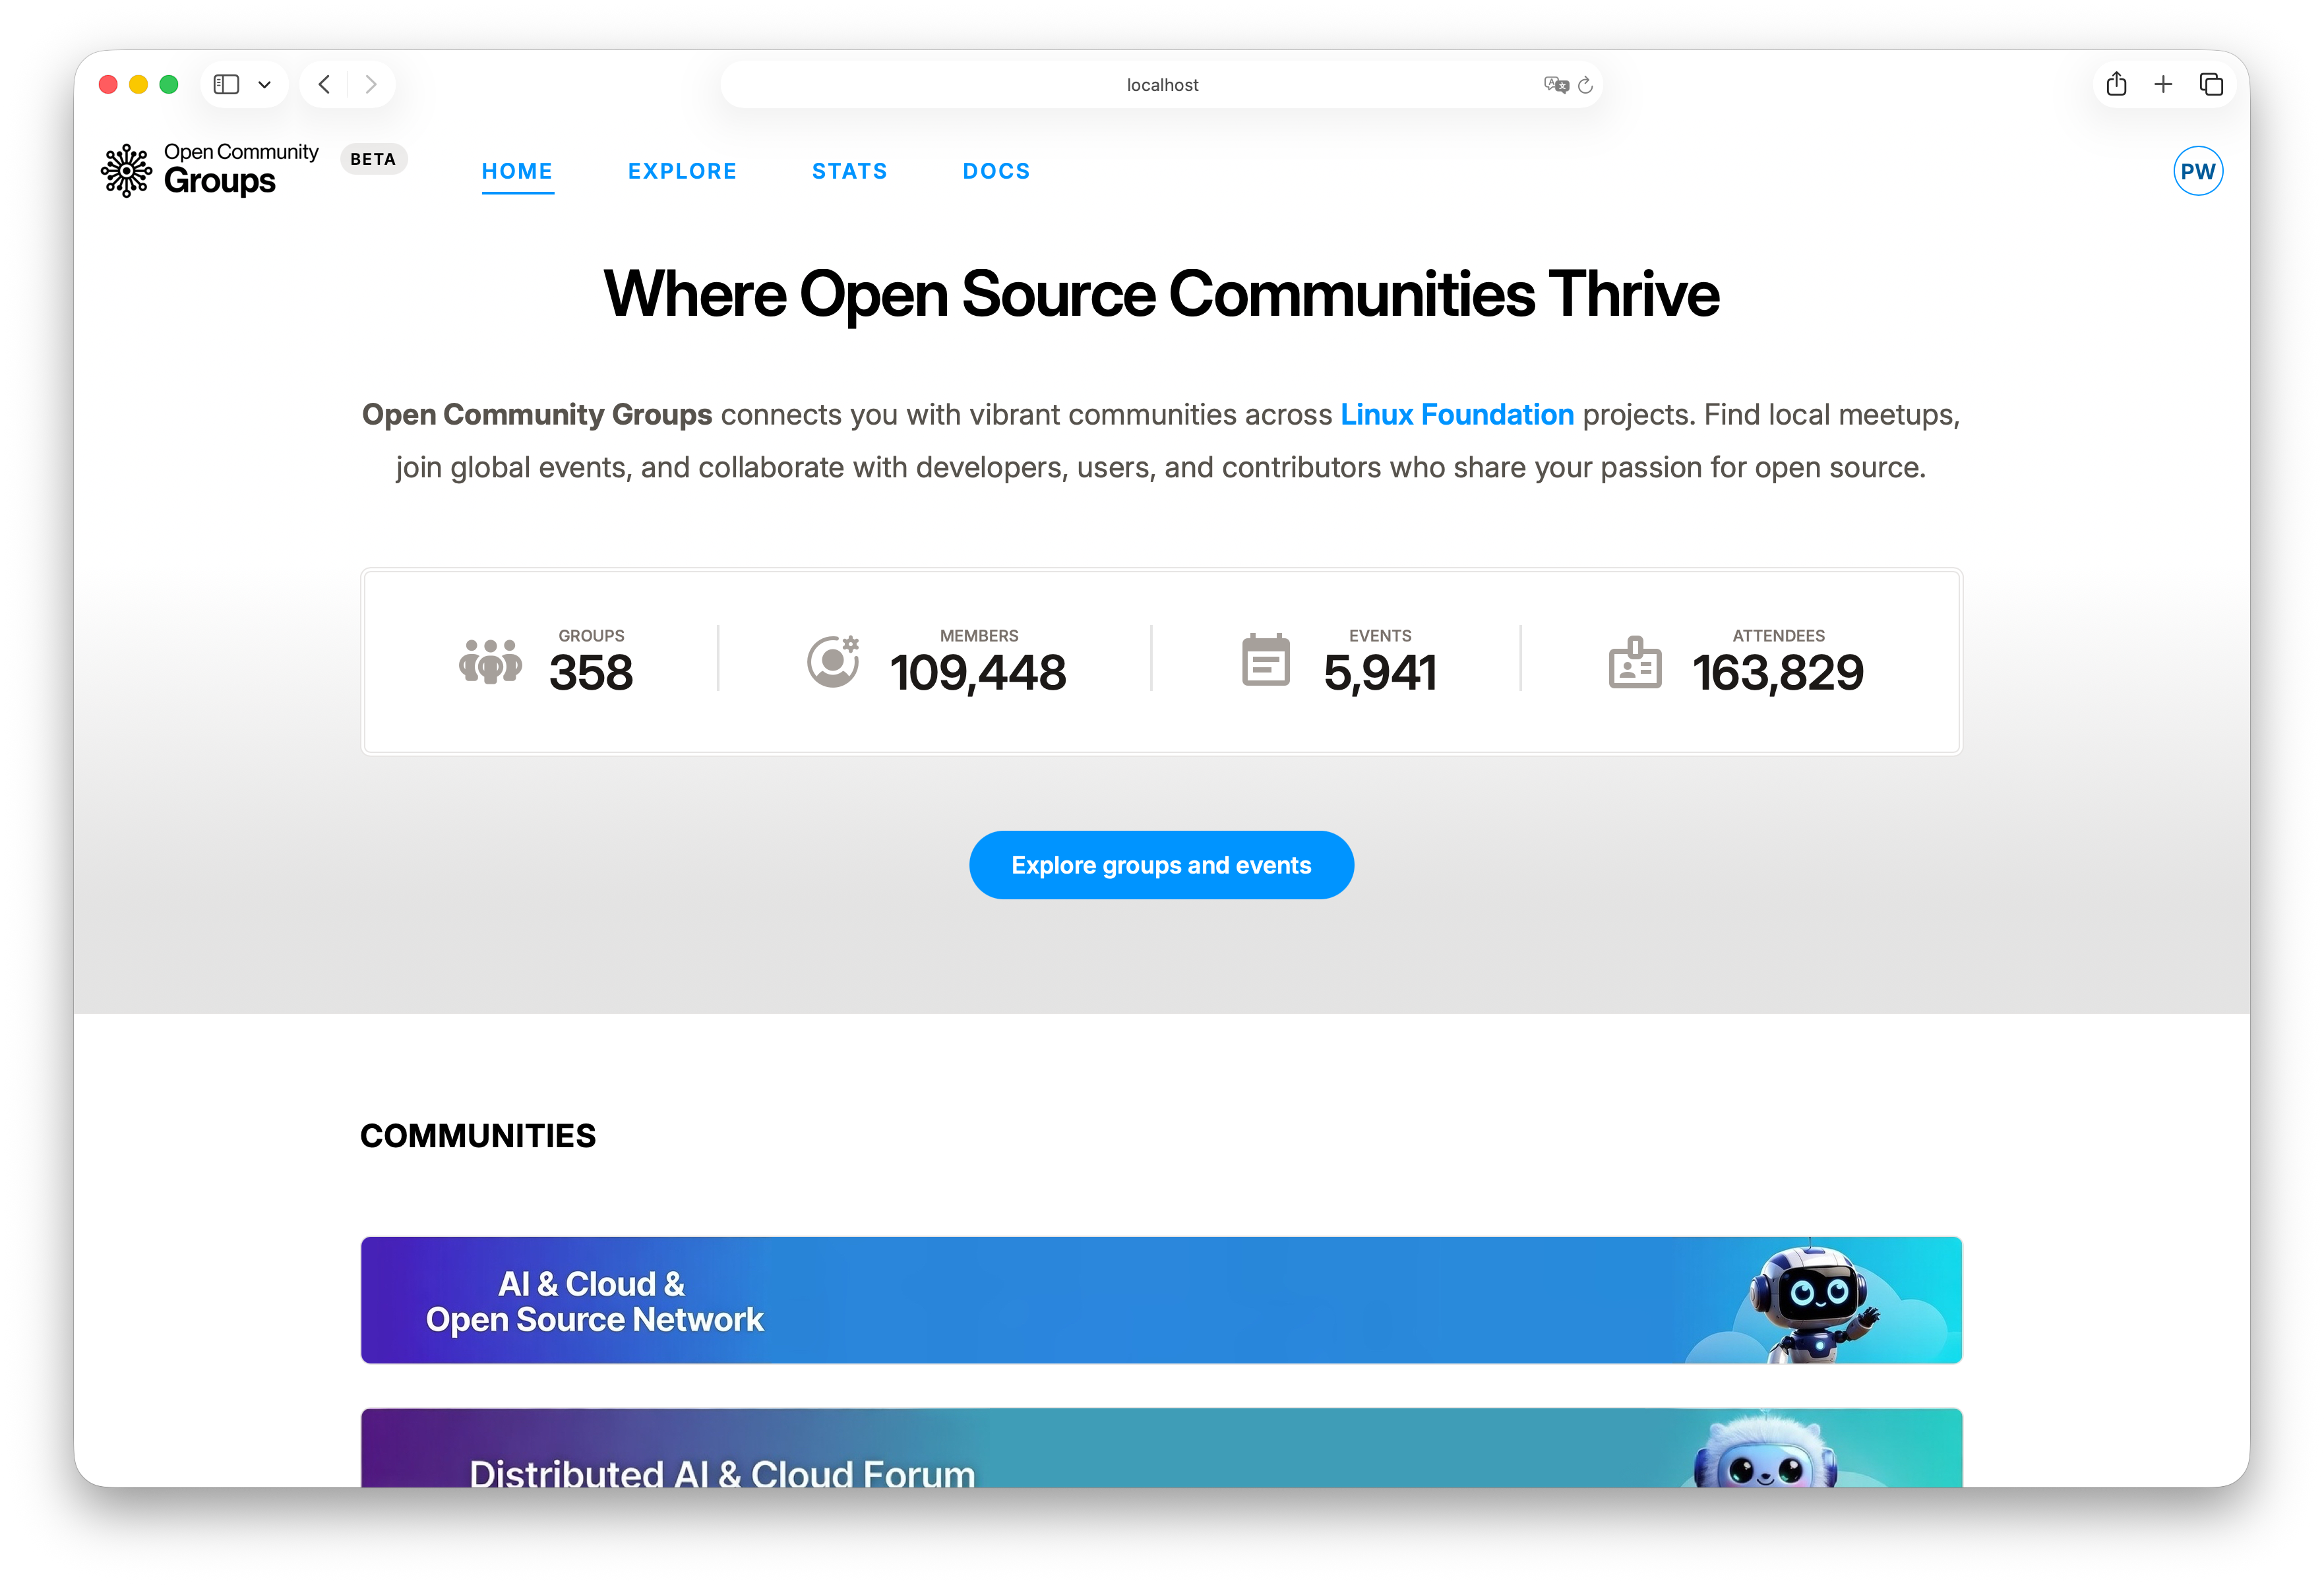Follow the Linux Foundation link
Viewport: 2324px width, 1585px height.
click(x=1456, y=414)
